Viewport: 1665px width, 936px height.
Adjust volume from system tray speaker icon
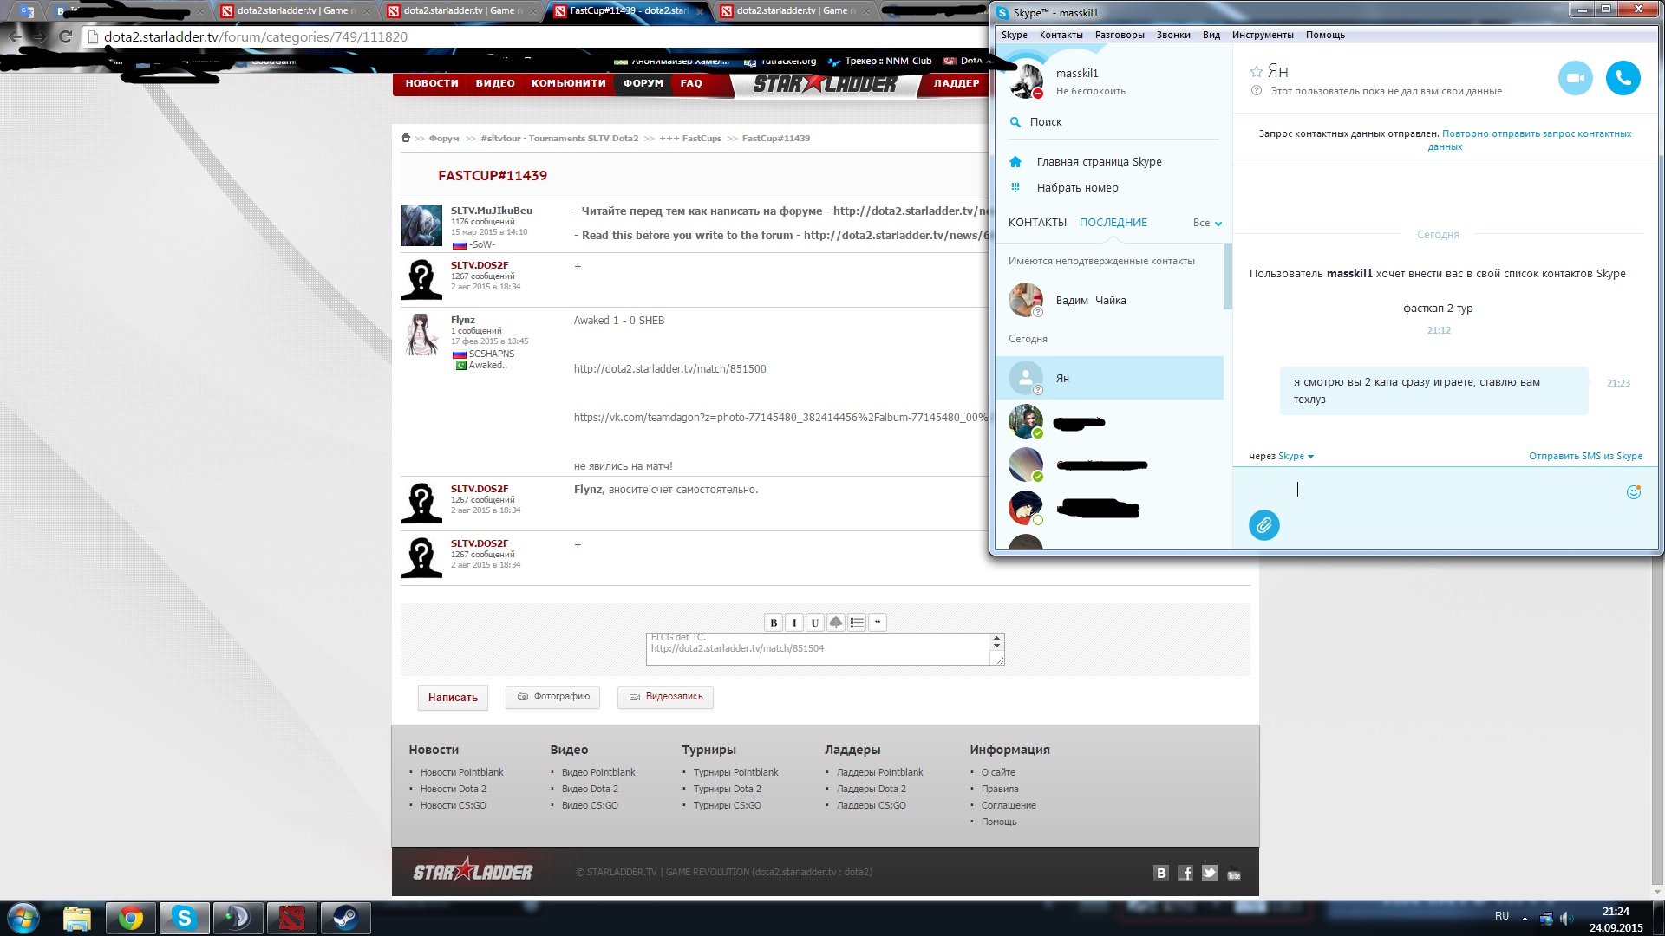(x=1565, y=918)
